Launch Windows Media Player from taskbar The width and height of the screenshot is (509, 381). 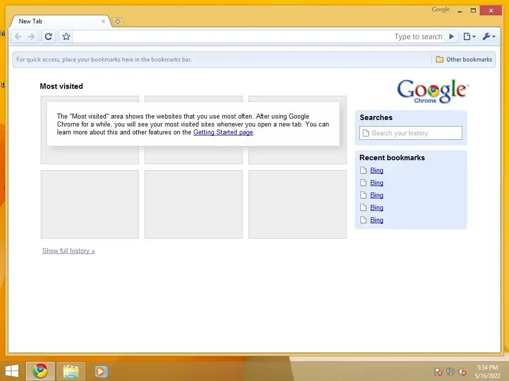coord(101,371)
